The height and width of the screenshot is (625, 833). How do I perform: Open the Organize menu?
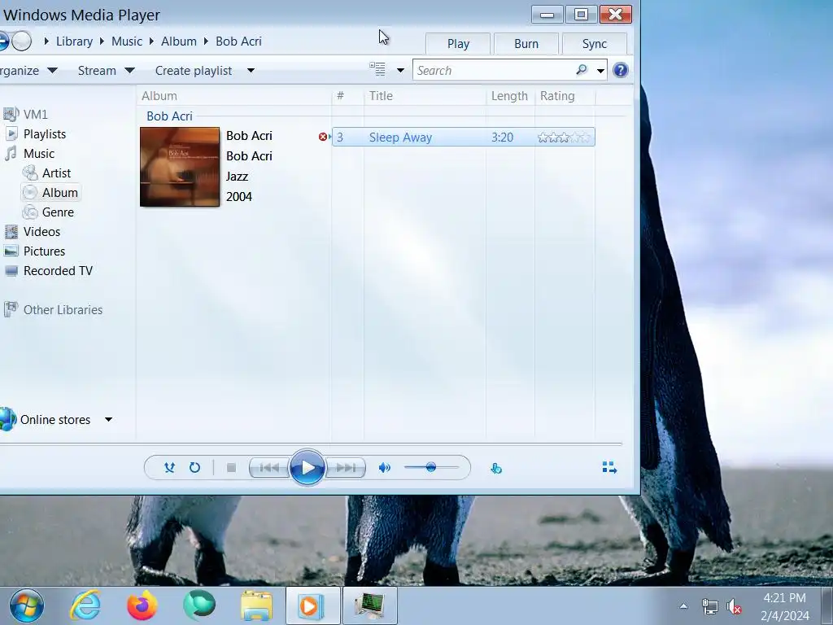(28, 70)
